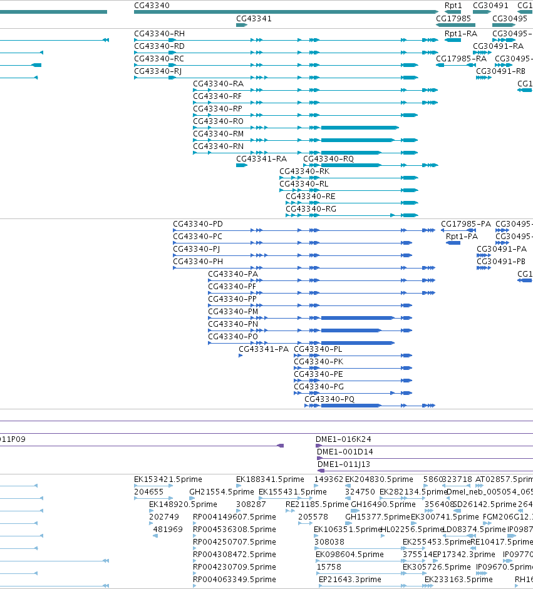Image resolution: width=533 pixels, height=589 pixels.
Task: Select protein CG43340-PF
Action: [232, 287]
